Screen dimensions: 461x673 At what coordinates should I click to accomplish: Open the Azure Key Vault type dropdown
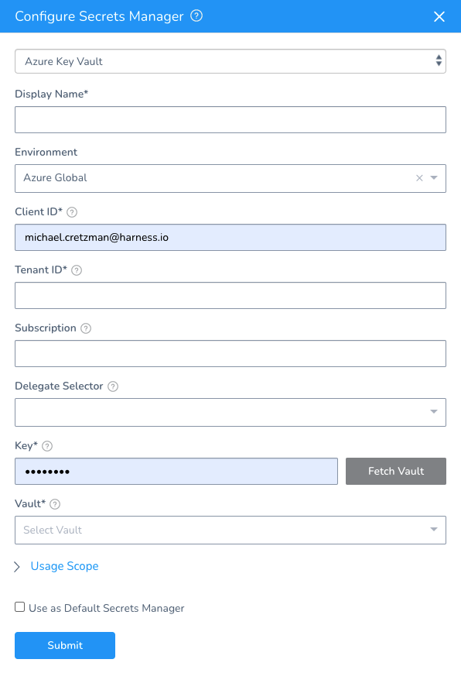coord(230,61)
